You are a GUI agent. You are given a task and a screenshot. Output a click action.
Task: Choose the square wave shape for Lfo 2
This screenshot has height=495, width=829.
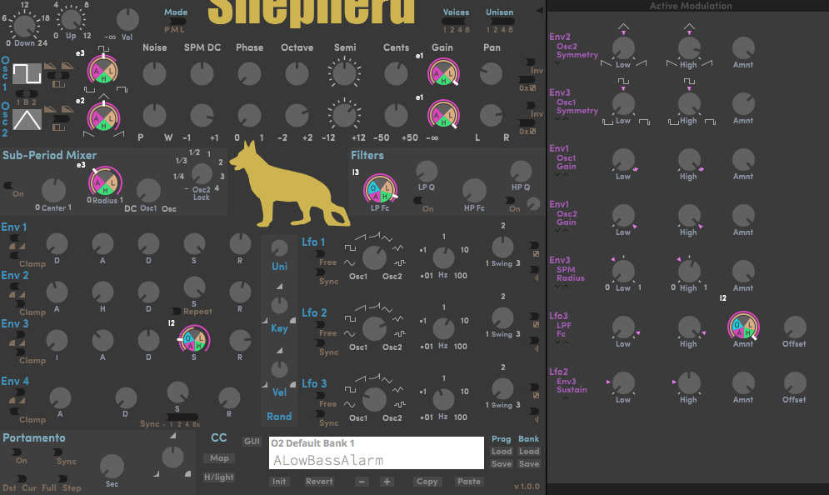point(350,318)
